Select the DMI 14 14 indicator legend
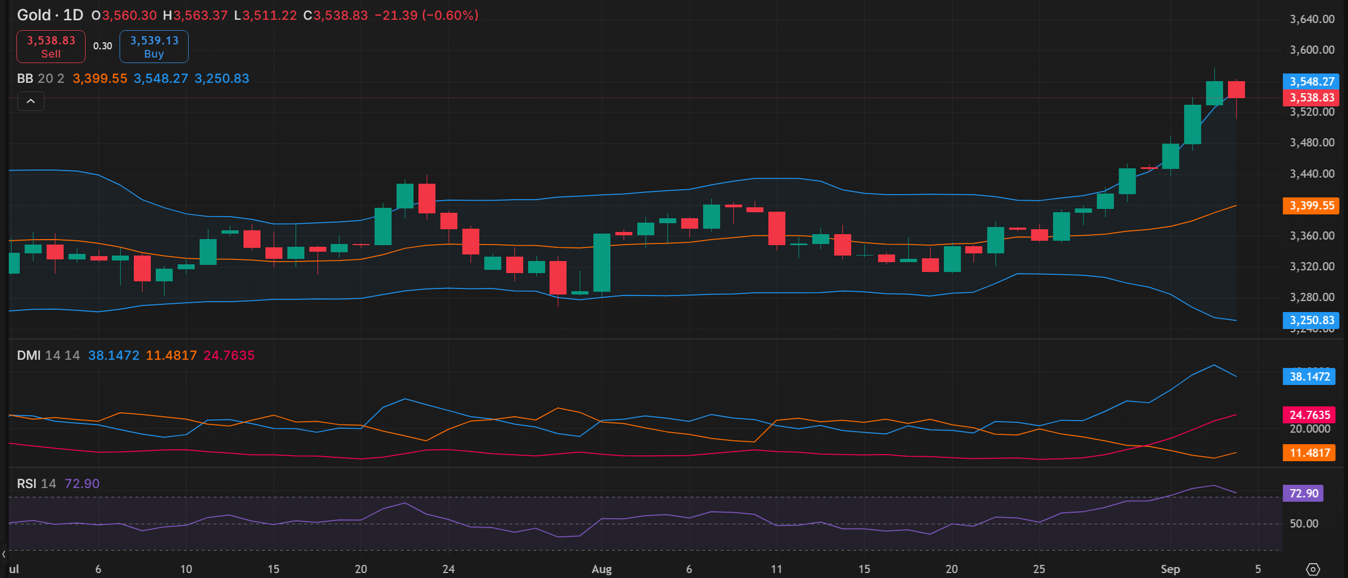1348x578 pixels. pyautogui.click(x=48, y=355)
